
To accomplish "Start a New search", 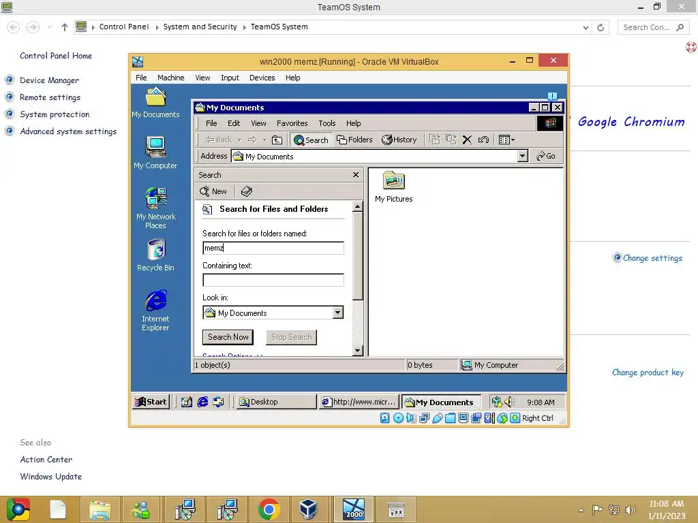I will click(x=213, y=191).
